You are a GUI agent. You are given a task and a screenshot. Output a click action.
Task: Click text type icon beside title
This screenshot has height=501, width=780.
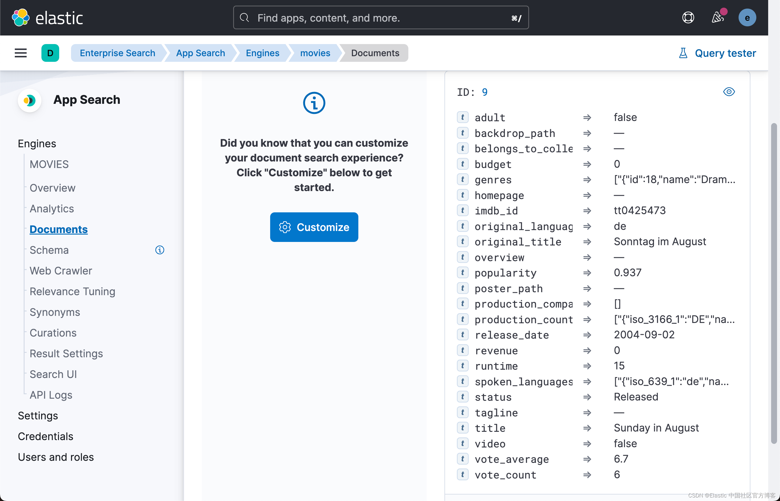462,428
